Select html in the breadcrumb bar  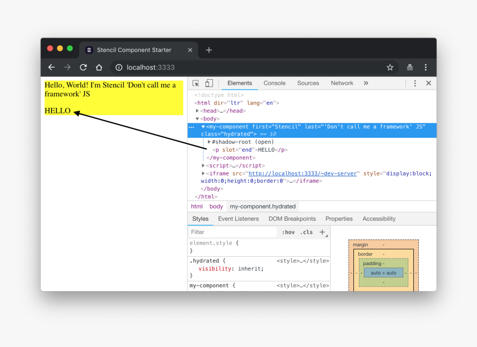coord(196,206)
